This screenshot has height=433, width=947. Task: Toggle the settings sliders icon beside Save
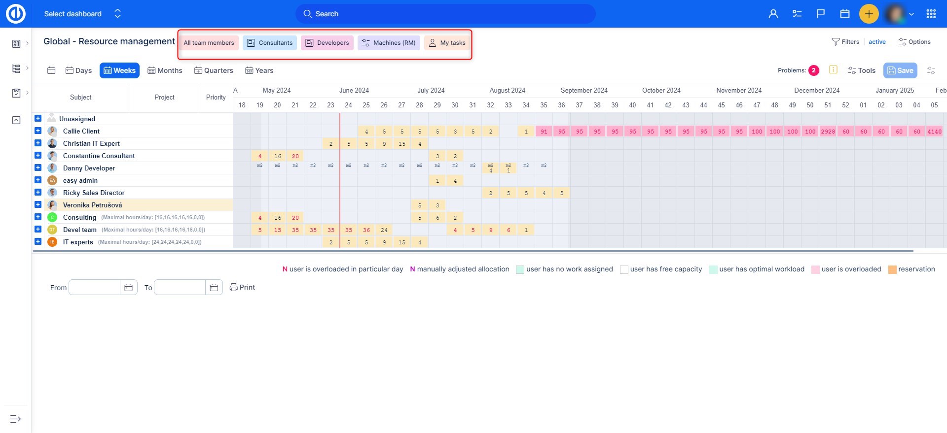(931, 70)
